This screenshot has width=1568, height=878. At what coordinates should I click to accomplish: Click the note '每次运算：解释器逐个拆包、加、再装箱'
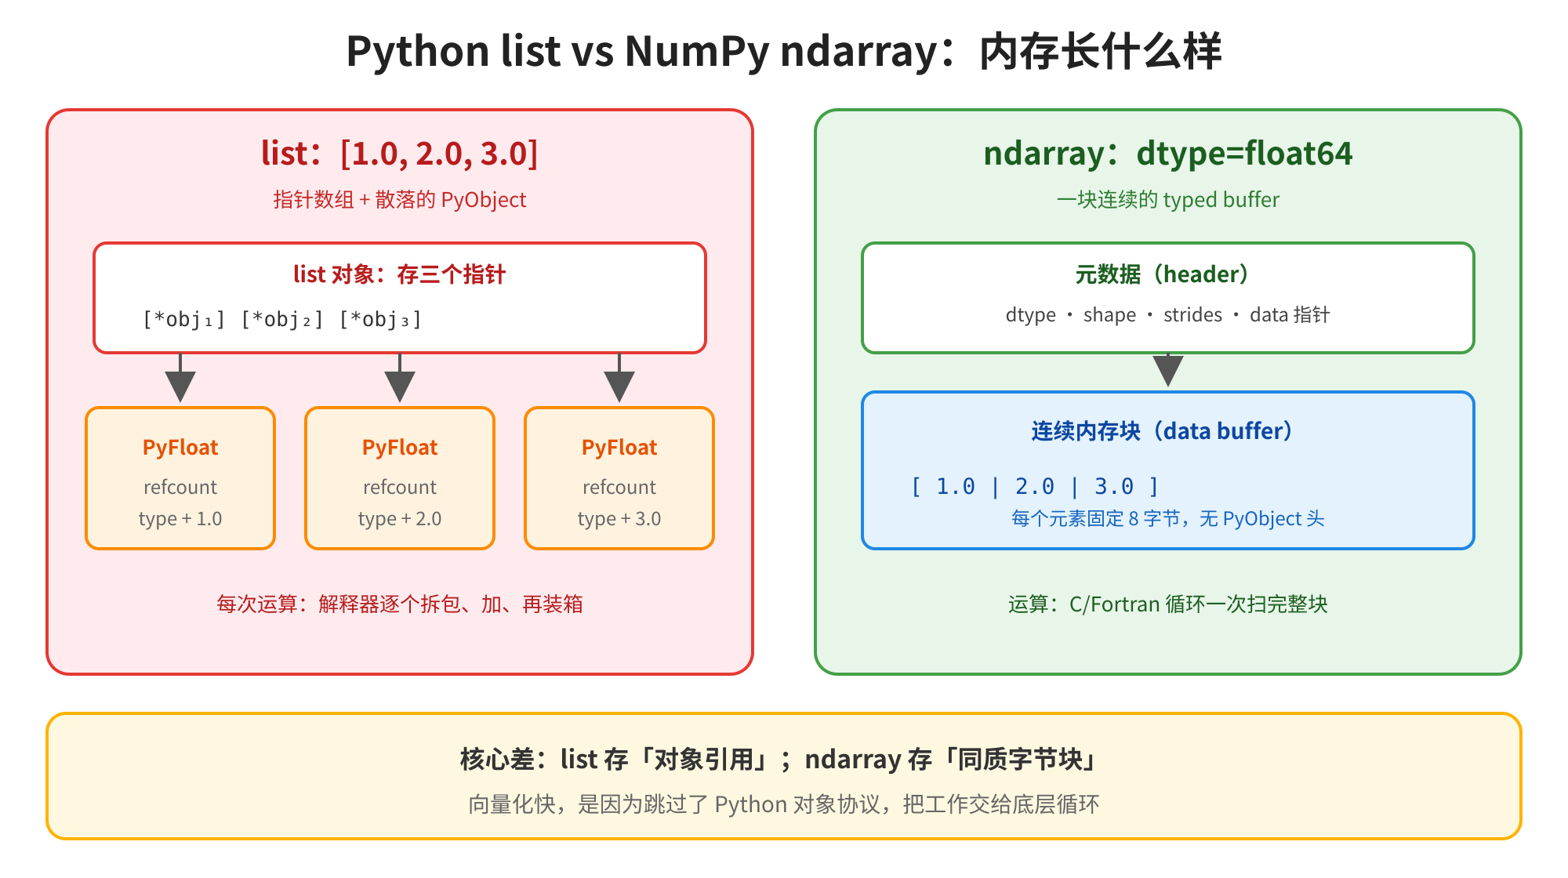point(400,604)
